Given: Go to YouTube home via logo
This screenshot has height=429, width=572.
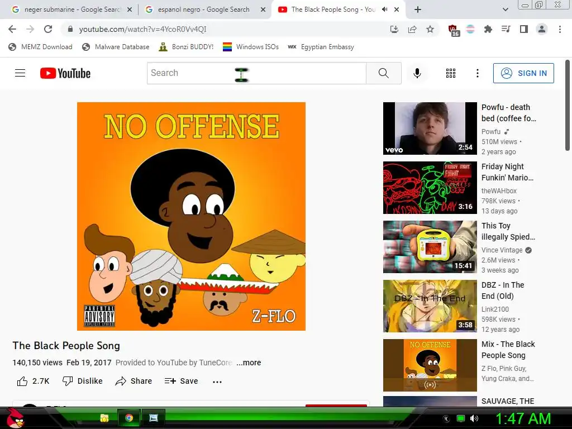Looking at the screenshot, I should coord(65,73).
